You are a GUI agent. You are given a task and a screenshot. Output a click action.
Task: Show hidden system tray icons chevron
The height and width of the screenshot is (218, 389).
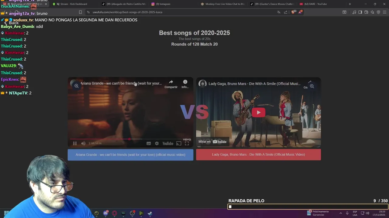click(x=341, y=213)
